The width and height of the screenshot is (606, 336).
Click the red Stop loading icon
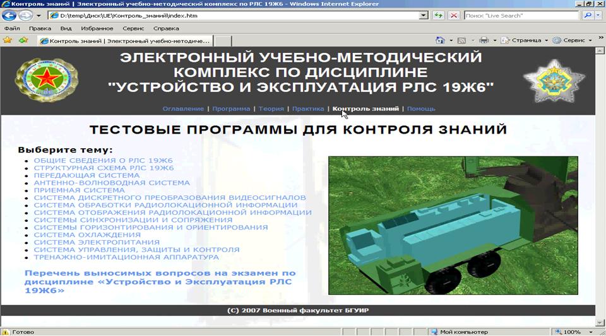pos(453,15)
